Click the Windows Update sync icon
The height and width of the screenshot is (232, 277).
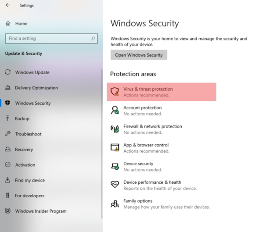[x=7, y=72]
